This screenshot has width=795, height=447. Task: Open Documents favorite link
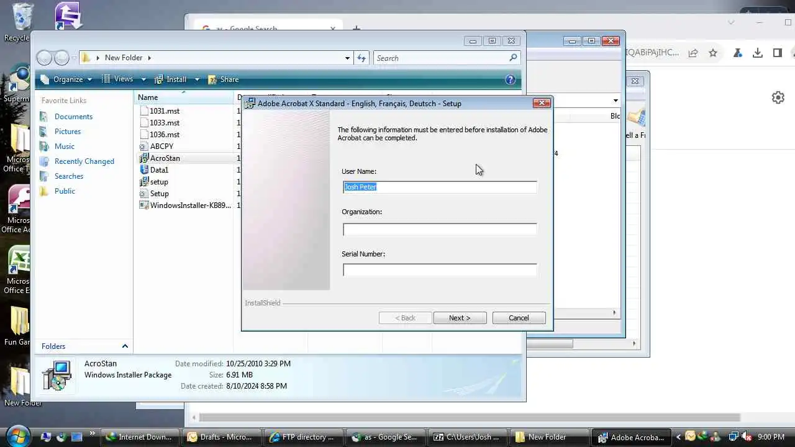(73, 117)
